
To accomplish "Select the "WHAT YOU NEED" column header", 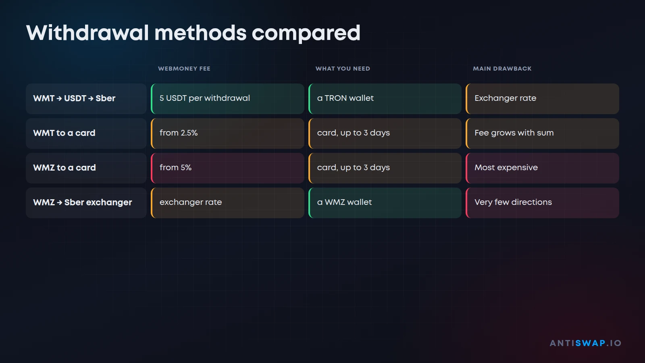I will click(x=343, y=69).
